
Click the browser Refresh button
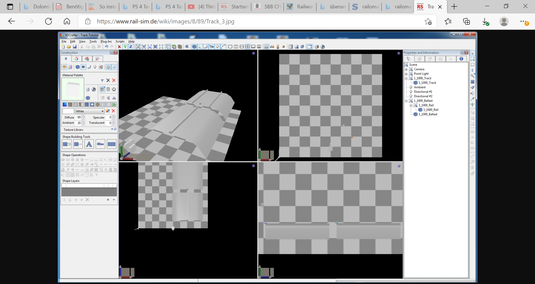pos(48,21)
